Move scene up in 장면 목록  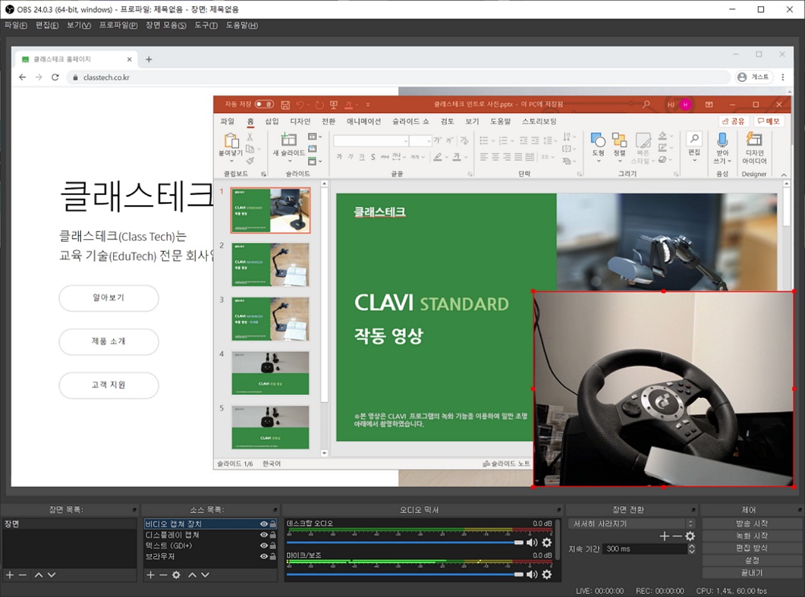coord(38,575)
